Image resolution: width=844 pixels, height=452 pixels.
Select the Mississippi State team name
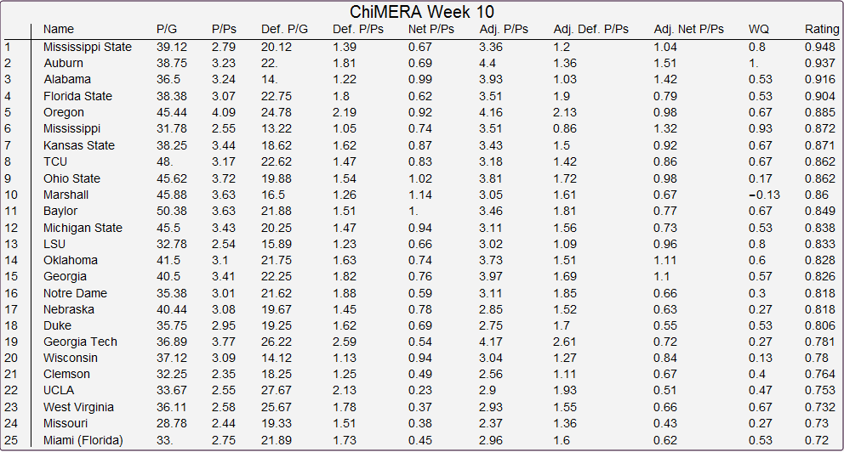(x=88, y=48)
